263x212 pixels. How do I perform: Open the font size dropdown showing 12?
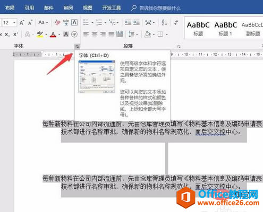pyautogui.click(x=14, y=23)
